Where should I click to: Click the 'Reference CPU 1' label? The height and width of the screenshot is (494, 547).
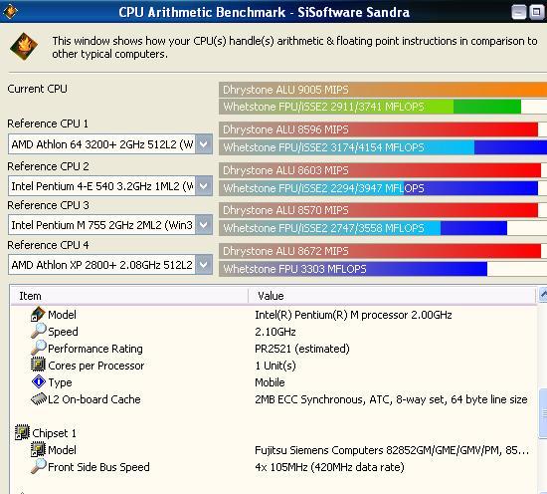click(x=48, y=123)
